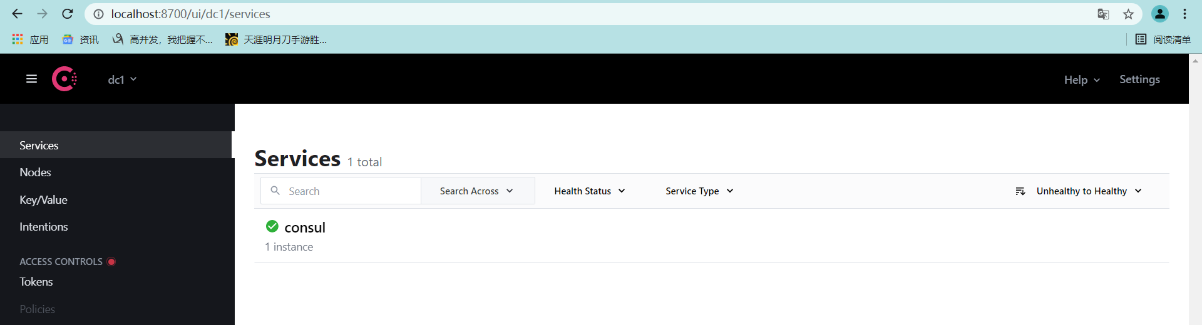
Task: Open the Service Type filter dropdown
Action: tap(699, 191)
